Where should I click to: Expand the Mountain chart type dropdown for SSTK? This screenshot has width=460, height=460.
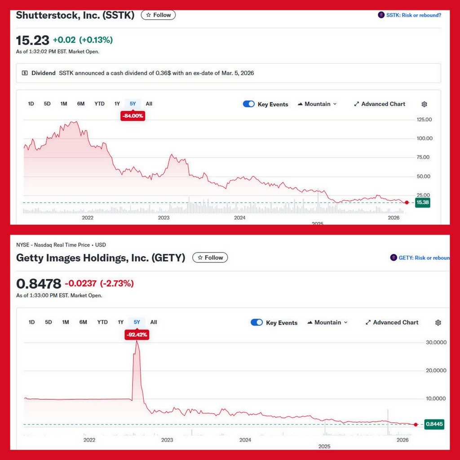point(317,104)
